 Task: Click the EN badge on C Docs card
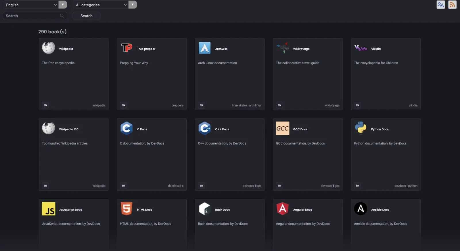(123, 186)
